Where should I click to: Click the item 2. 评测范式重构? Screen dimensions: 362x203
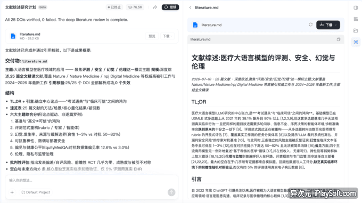coord(45,128)
